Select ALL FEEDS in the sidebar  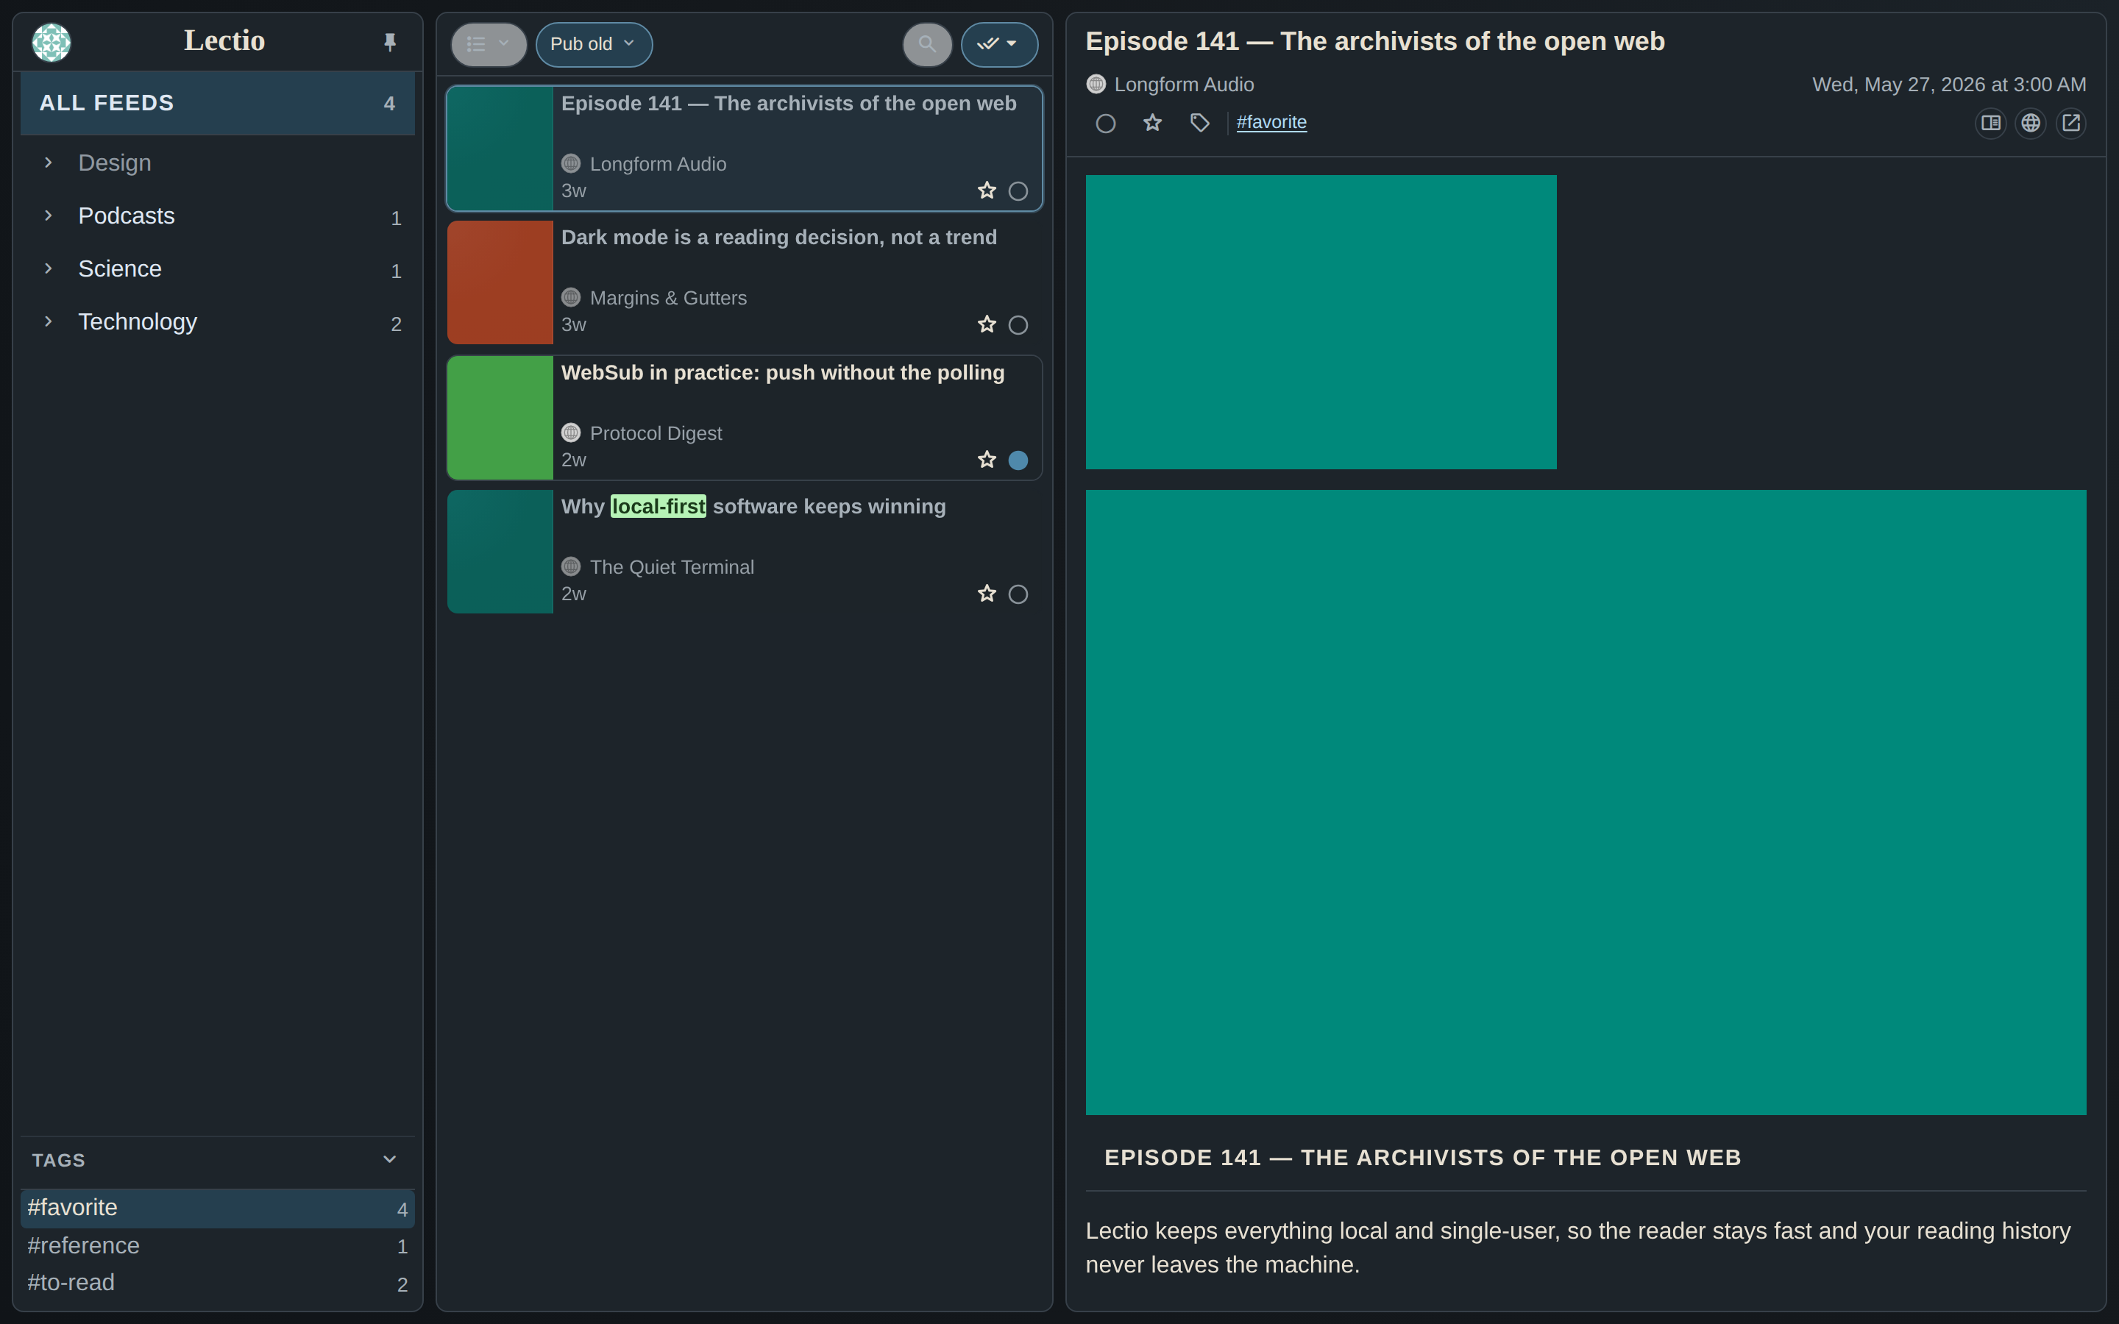click(x=217, y=103)
